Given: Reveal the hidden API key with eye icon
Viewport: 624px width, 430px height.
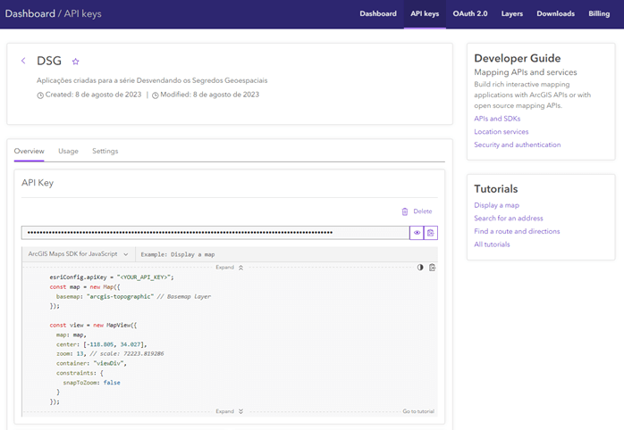Looking at the screenshot, I should point(417,233).
